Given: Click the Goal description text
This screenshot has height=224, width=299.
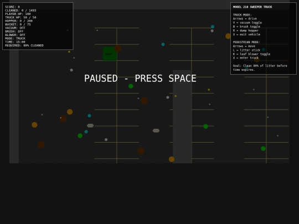Looking at the screenshot, I should click(x=260, y=68).
